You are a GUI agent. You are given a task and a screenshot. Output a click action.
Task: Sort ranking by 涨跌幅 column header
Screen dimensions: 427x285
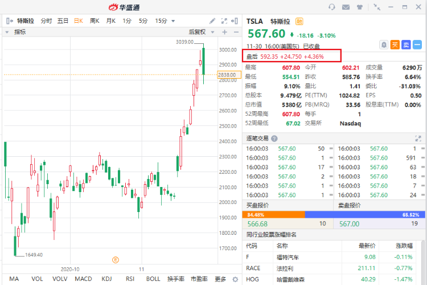click(404, 246)
